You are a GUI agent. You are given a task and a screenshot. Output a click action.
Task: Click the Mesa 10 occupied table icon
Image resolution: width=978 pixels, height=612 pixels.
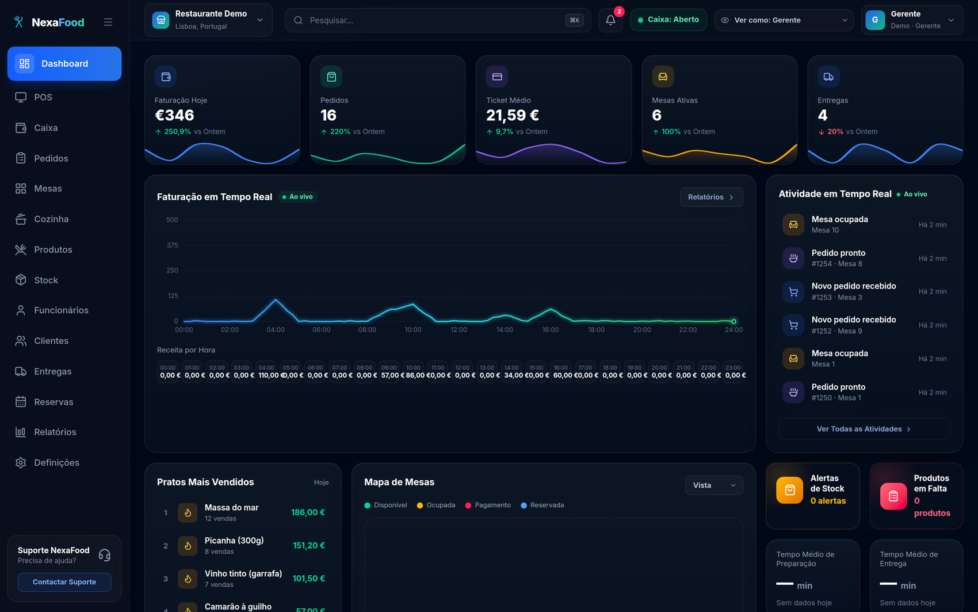pos(793,225)
